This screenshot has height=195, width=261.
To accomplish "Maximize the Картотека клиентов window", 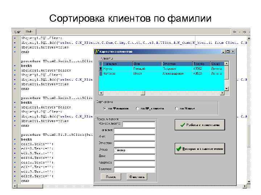I will [228, 52].
